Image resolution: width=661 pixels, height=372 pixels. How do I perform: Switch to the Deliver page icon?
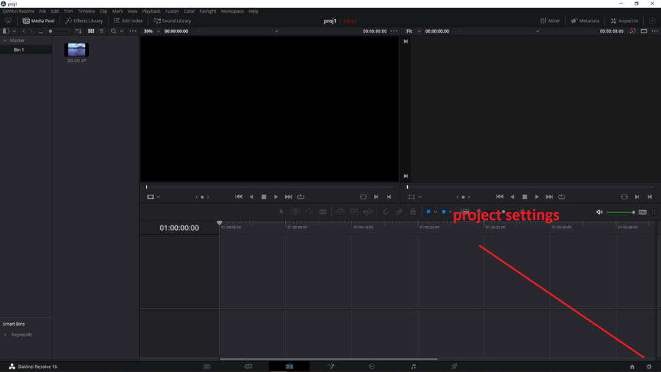coord(454,367)
